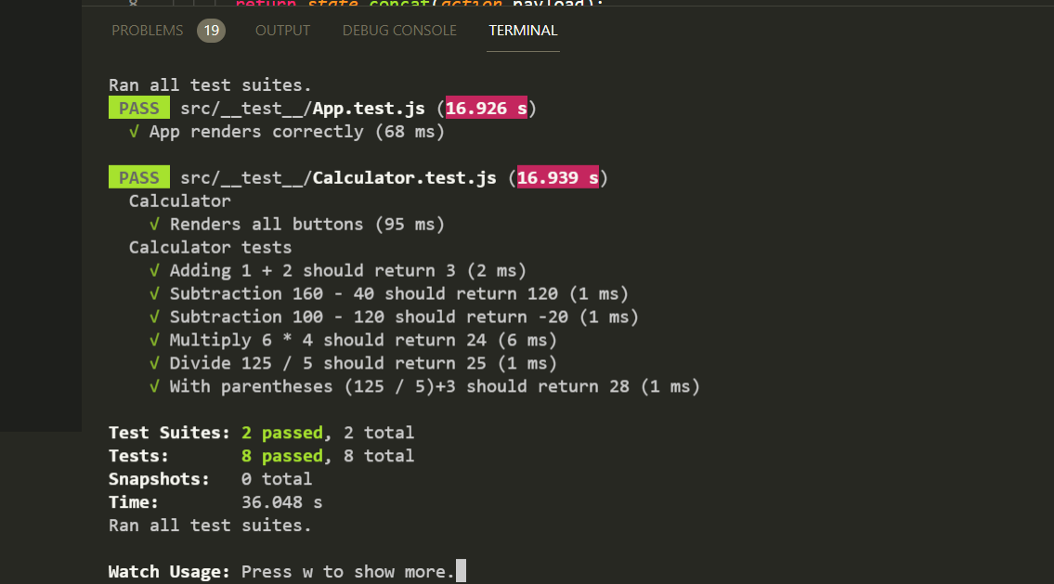This screenshot has height=584, width=1054.
Task: Click the green PASS badge for Calculator.test.js
Action: 139,177
